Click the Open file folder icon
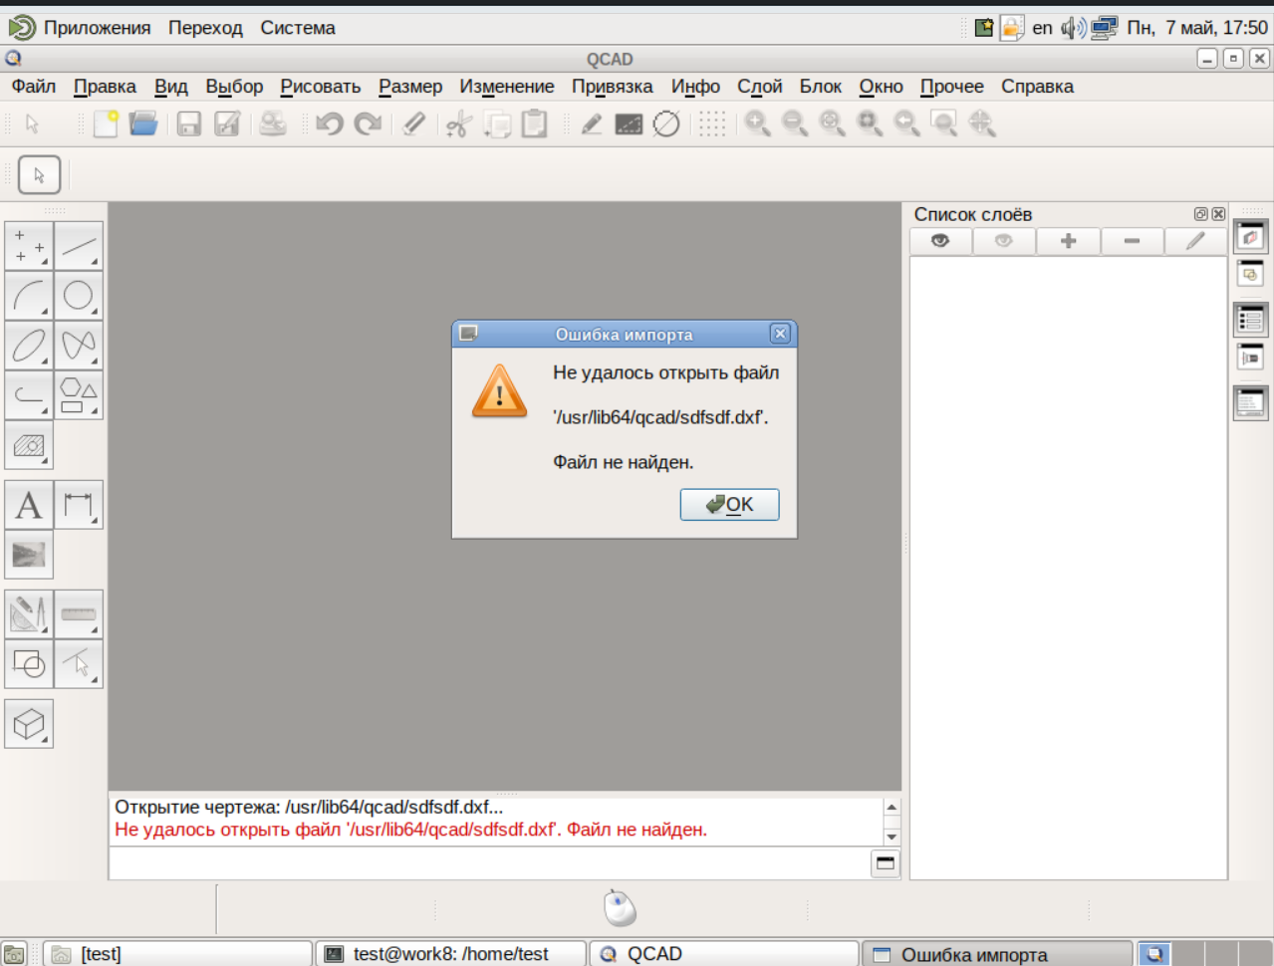The image size is (1274, 966). tap(143, 123)
